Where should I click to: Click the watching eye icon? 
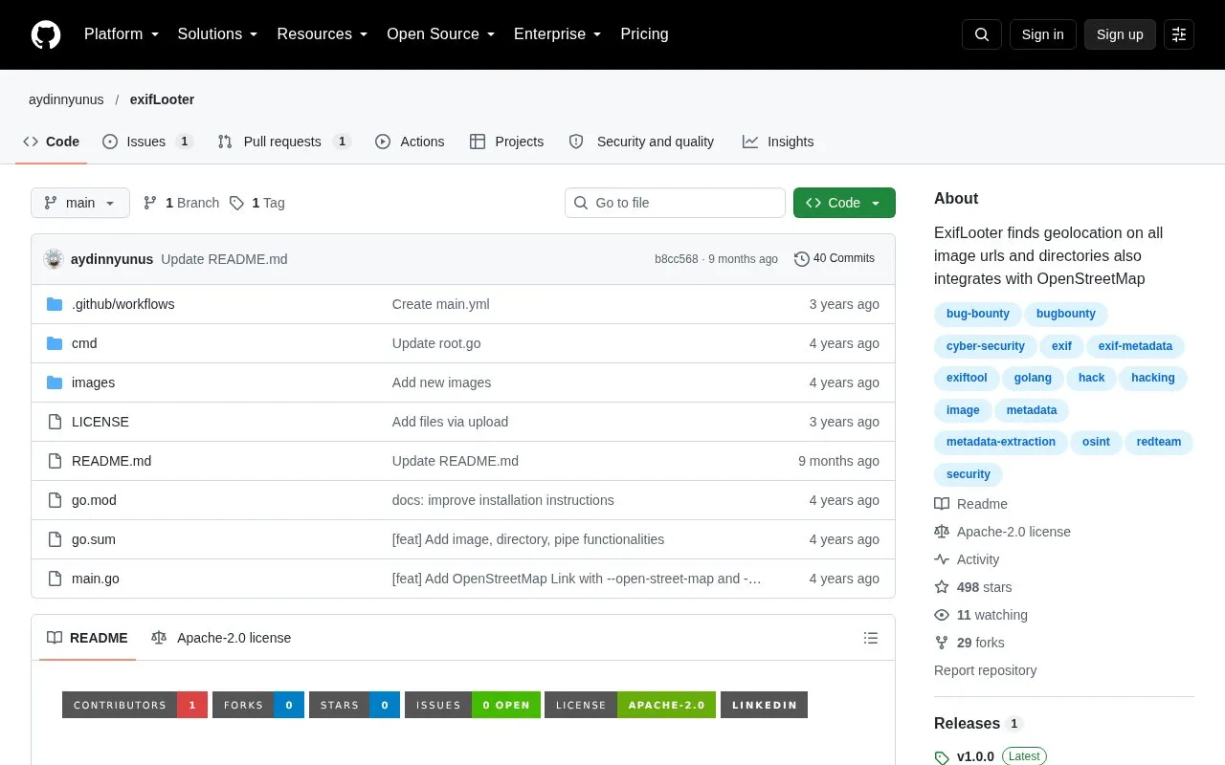pos(942,615)
